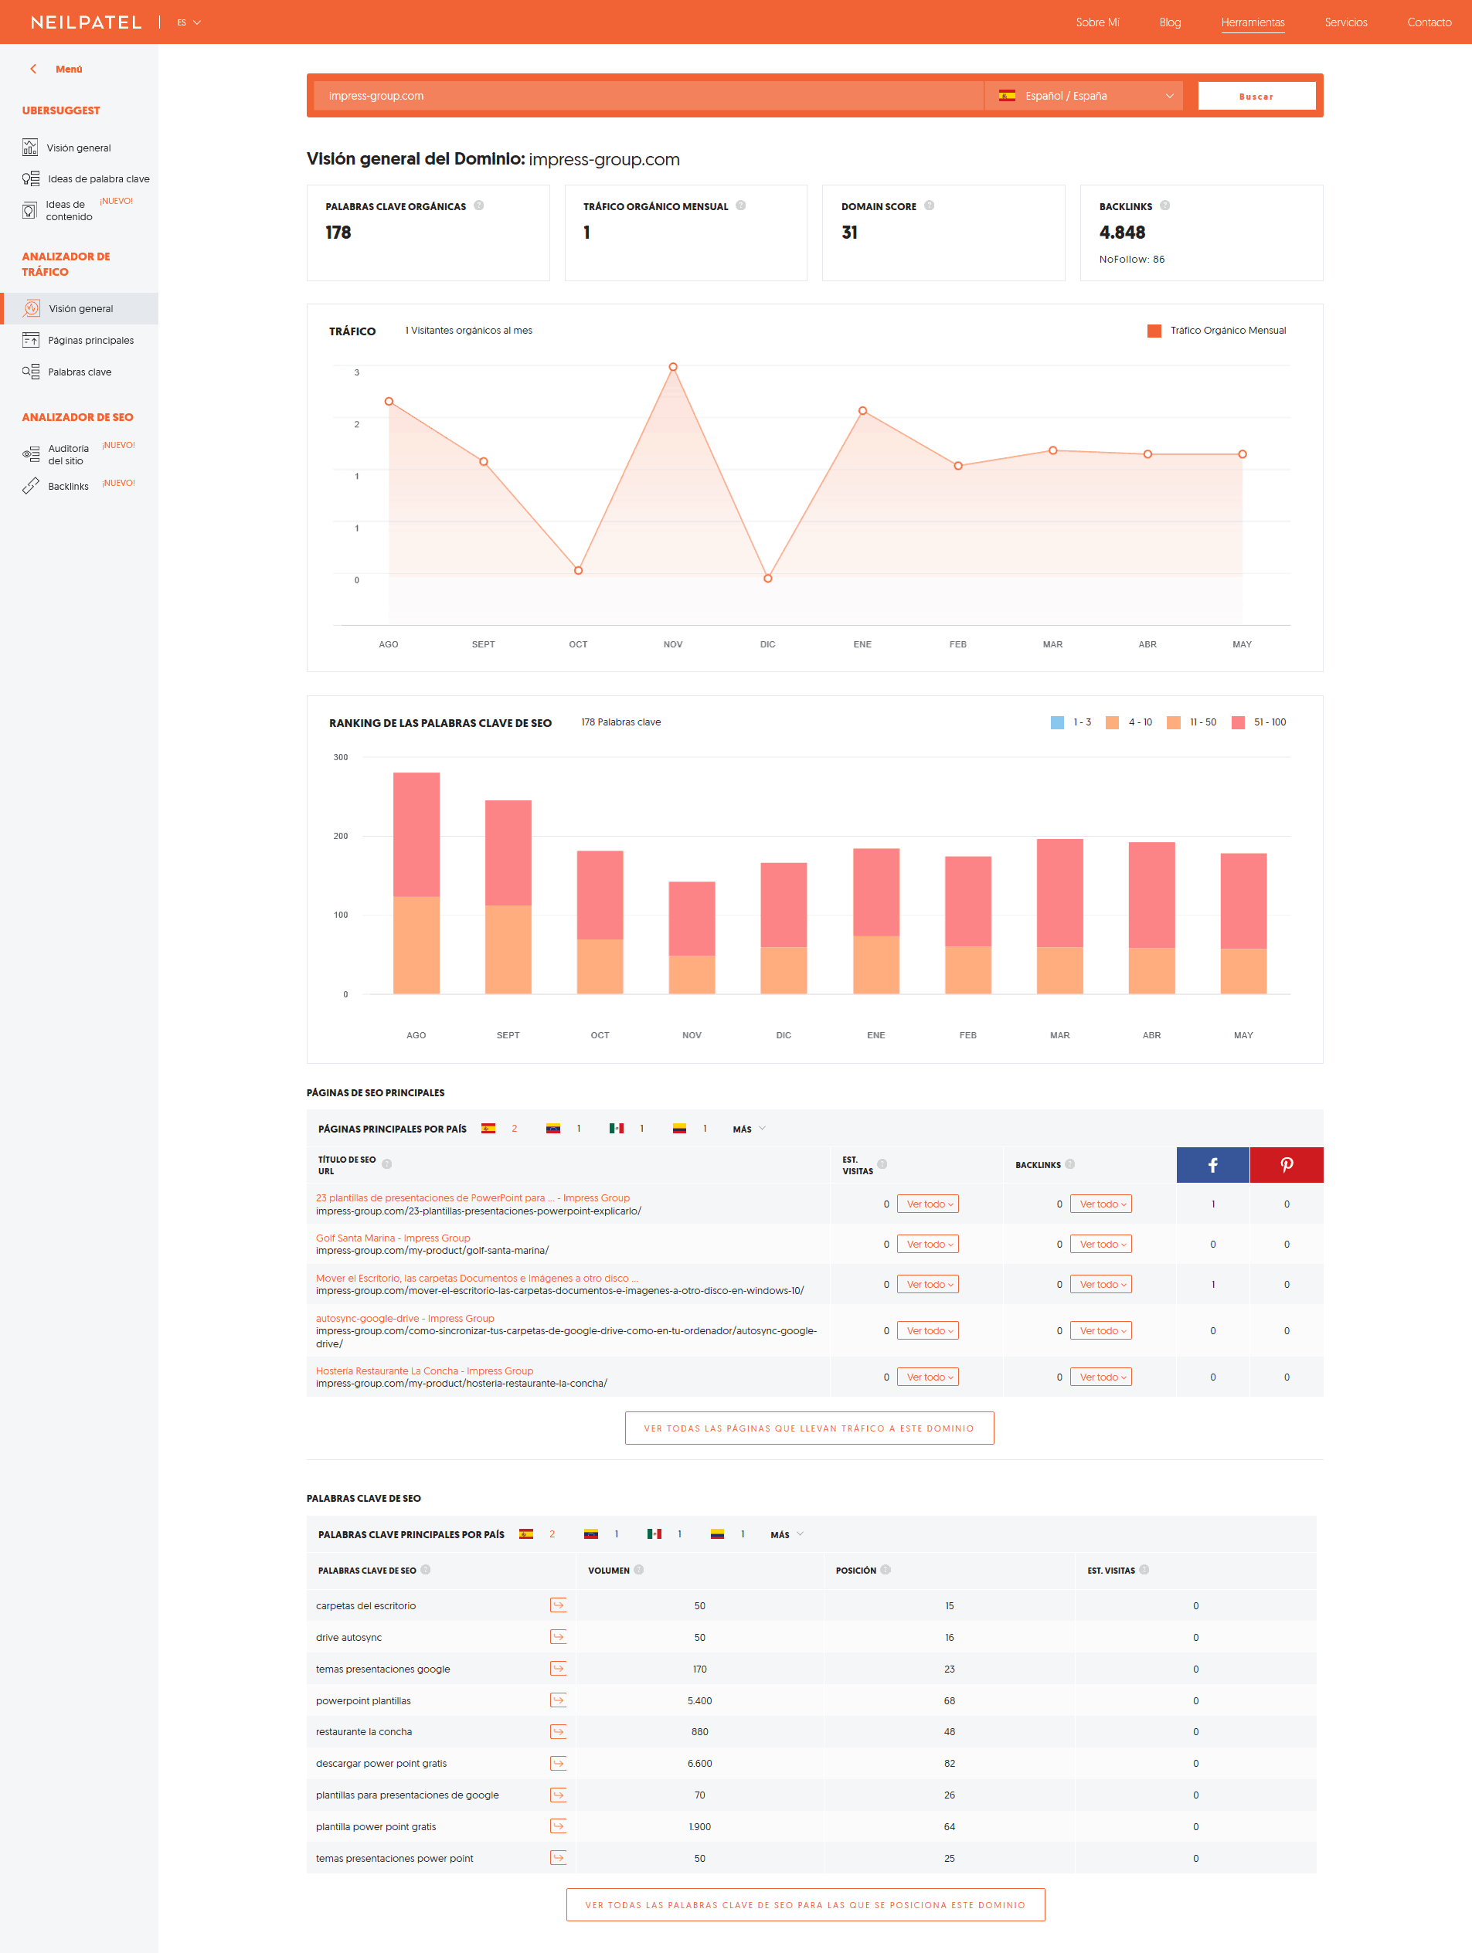The image size is (1472, 1953).
Task: Click the domain search input field
Action: pyautogui.click(x=648, y=95)
